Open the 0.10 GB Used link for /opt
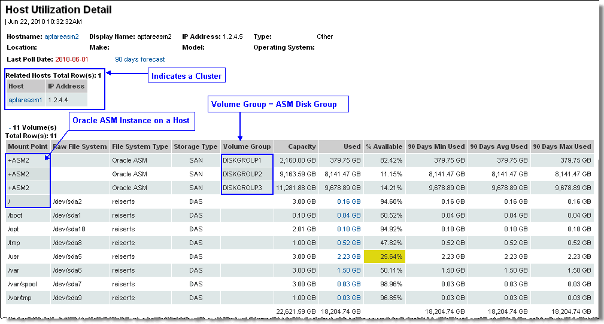The height and width of the screenshot is (324, 604). [348, 229]
